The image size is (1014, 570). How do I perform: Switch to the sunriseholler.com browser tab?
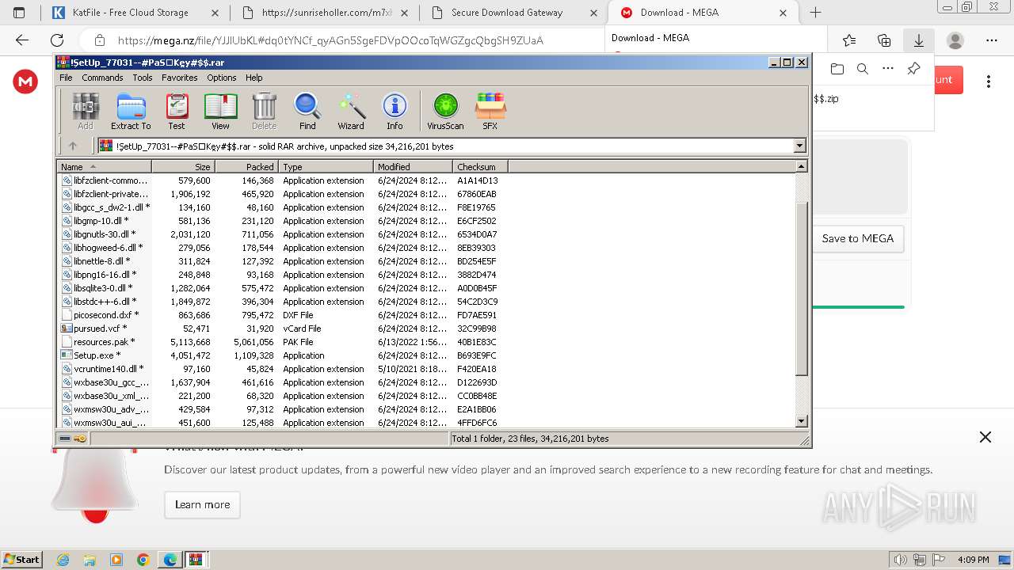[326, 13]
